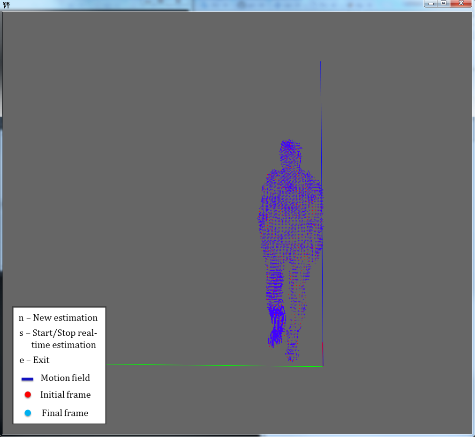Close the viewer window
The width and height of the screenshot is (475, 437).
click(x=461, y=3)
